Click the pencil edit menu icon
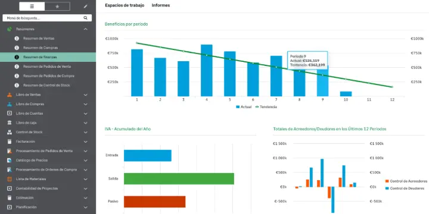Image resolution: width=429 pixels, height=214 pixels. pos(85,7)
